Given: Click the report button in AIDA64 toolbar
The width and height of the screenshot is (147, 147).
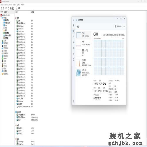Looking at the screenshot, I should pyautogui.click(x=18, y=8).
